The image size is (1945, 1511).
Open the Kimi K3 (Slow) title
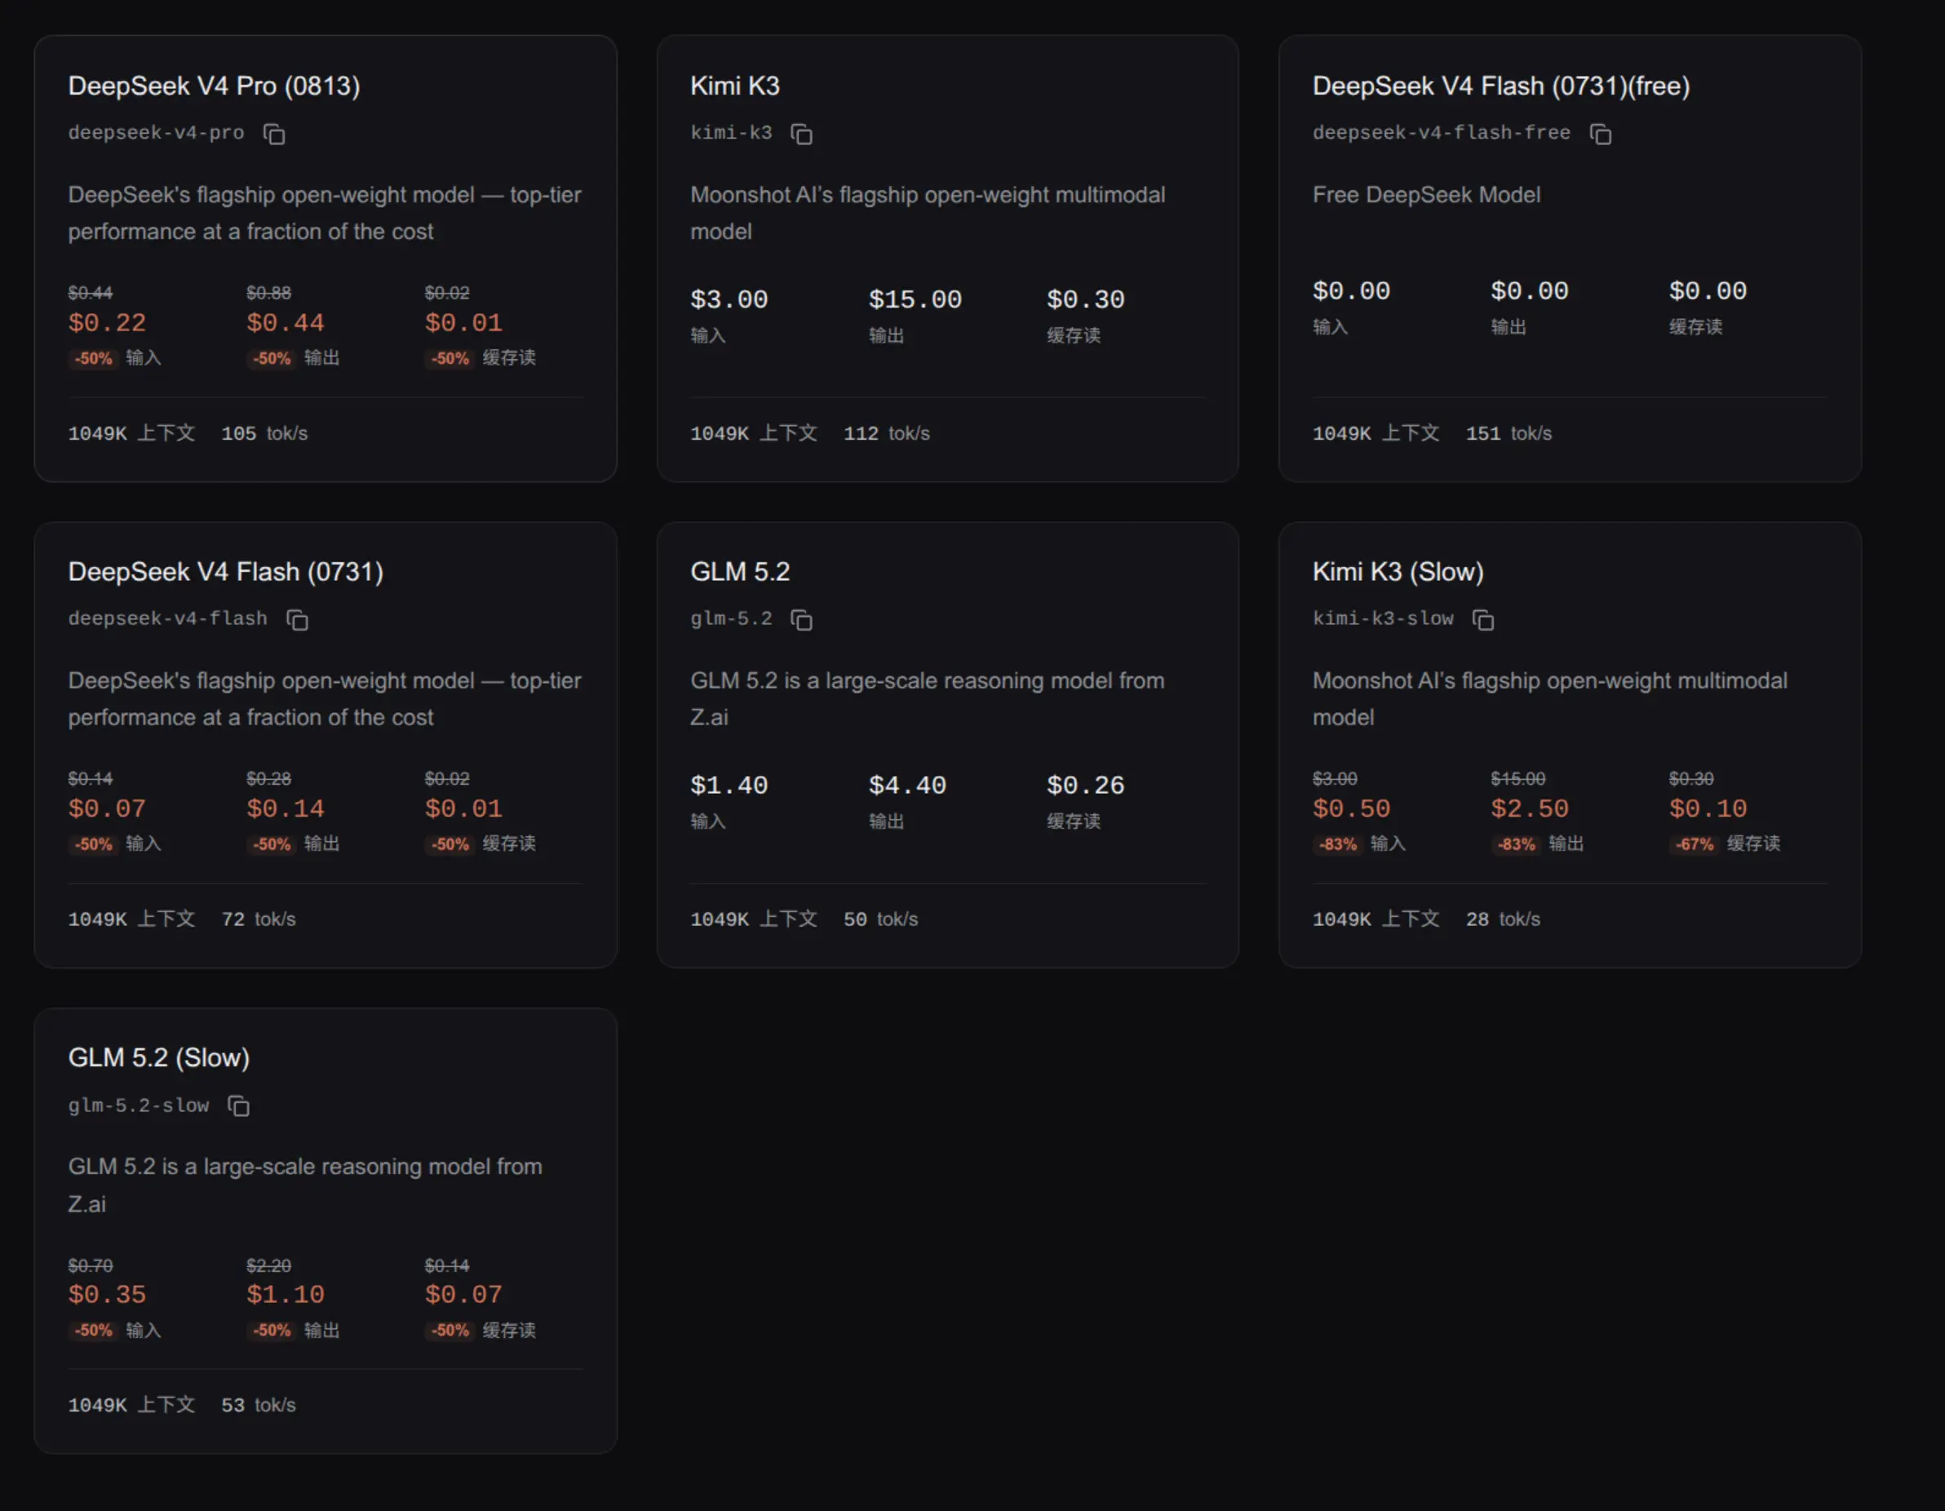(1398, 572)
